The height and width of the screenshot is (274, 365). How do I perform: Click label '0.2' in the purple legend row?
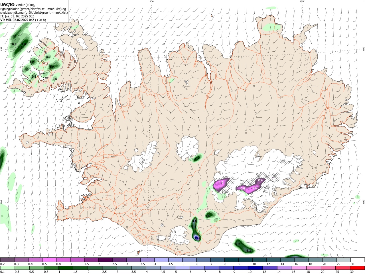2,264
